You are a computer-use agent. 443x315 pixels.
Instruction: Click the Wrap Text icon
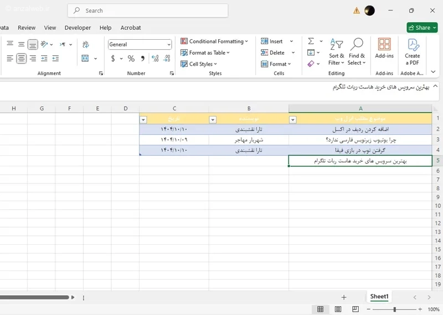point(86,44)
